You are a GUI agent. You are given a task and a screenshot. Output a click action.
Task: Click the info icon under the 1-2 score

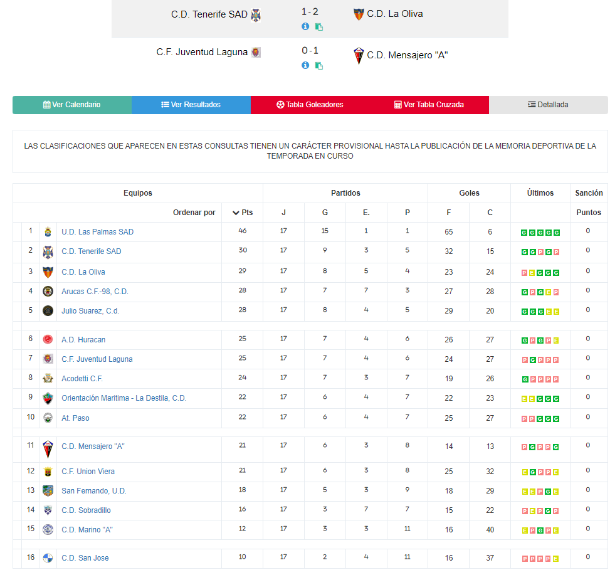(x=305, y=26)
